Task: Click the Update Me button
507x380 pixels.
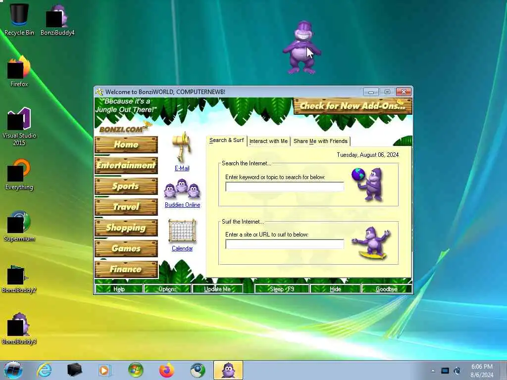Action: (217, 289)
